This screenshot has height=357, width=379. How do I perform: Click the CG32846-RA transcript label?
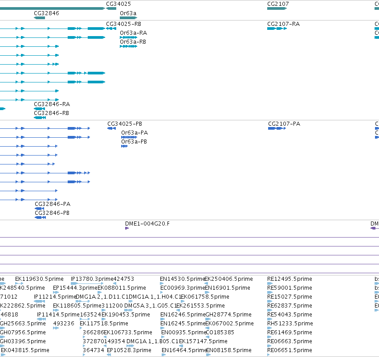(x=52, y=104)
